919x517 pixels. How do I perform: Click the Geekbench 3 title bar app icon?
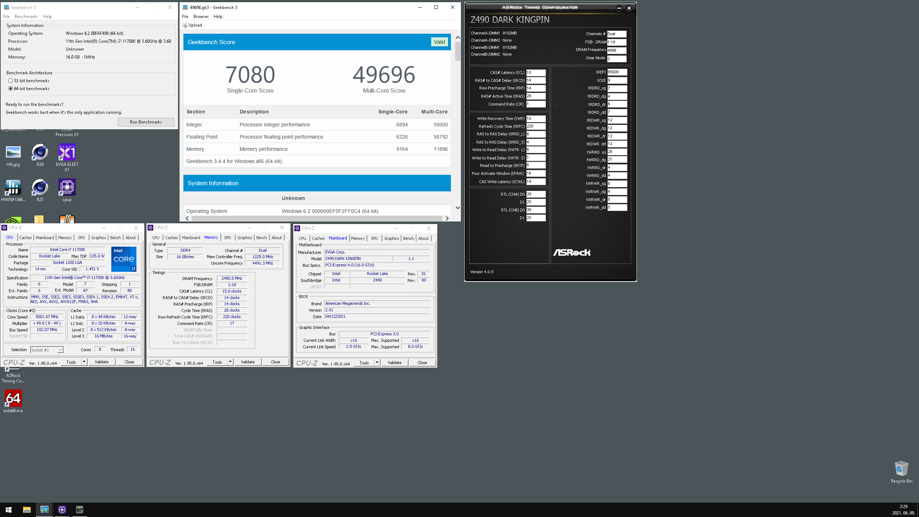tap(6, 7)
